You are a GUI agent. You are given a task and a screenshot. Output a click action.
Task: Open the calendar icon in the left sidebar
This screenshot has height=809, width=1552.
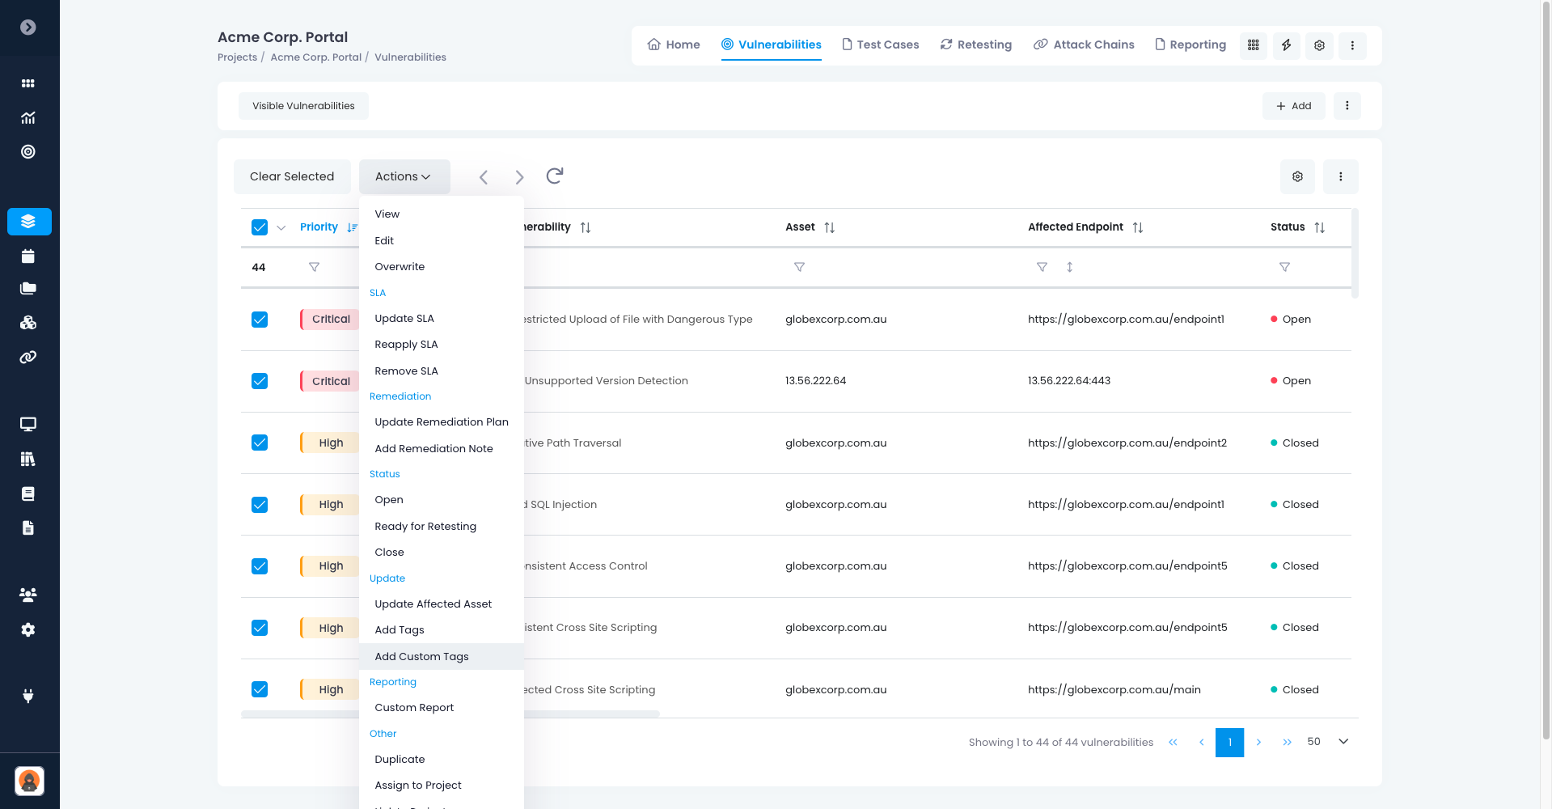pos(29,256)
